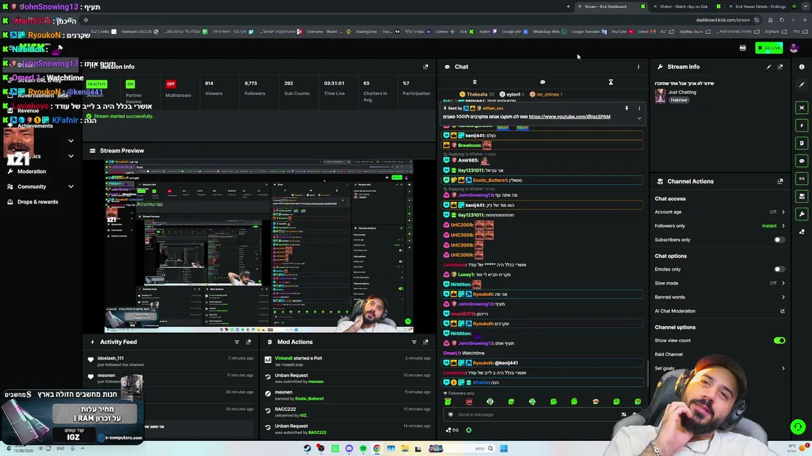Viewport: 812px width, 456px height.
Task: Pop out the Stream info panel
Action: point(780,66)
